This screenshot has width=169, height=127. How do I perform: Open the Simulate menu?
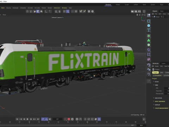37,8
